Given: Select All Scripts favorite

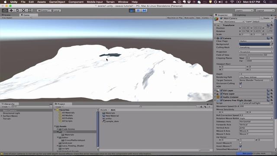Looking at the screenshot, I should [67, 121].
